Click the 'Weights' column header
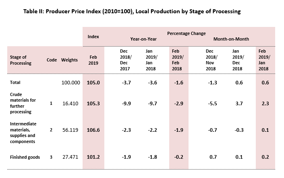The image size is (284, 178). [x=70, y=60]
